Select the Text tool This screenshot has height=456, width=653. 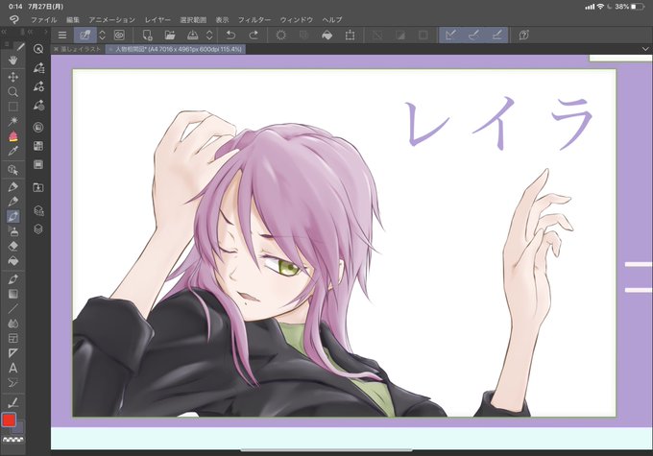(12, 368)
